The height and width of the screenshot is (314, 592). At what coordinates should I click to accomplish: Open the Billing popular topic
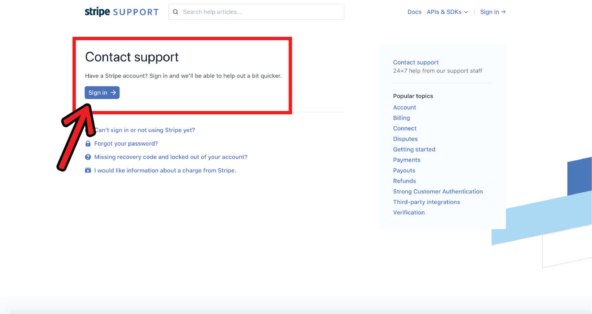(401, 118)
